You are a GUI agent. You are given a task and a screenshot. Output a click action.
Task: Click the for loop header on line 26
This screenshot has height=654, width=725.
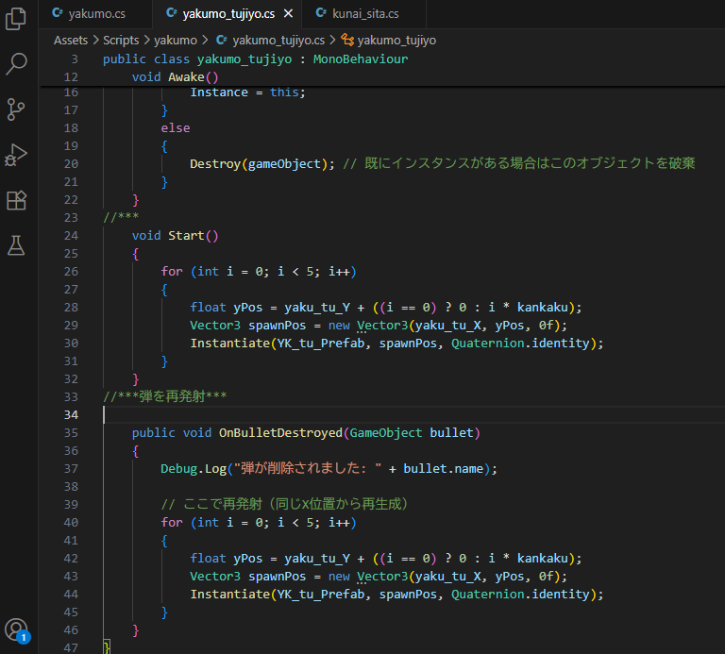pos(259,272)
